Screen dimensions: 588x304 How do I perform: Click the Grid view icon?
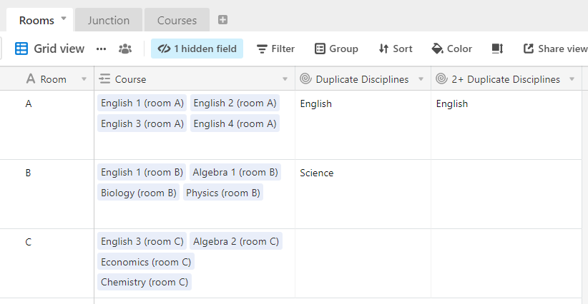(21, 49)
